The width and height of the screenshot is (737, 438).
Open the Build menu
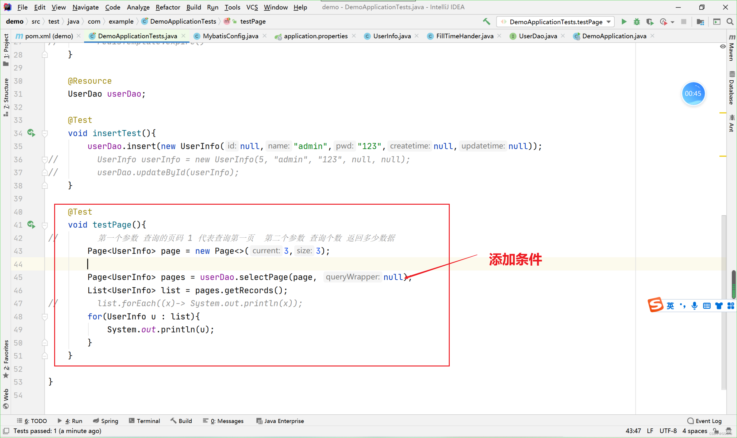click(194, 7)
